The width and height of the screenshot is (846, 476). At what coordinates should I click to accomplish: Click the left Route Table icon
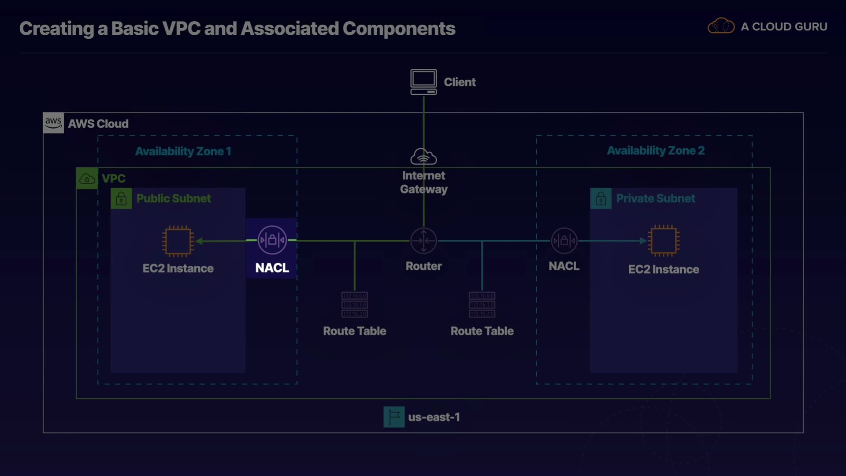tap(354, 305)
